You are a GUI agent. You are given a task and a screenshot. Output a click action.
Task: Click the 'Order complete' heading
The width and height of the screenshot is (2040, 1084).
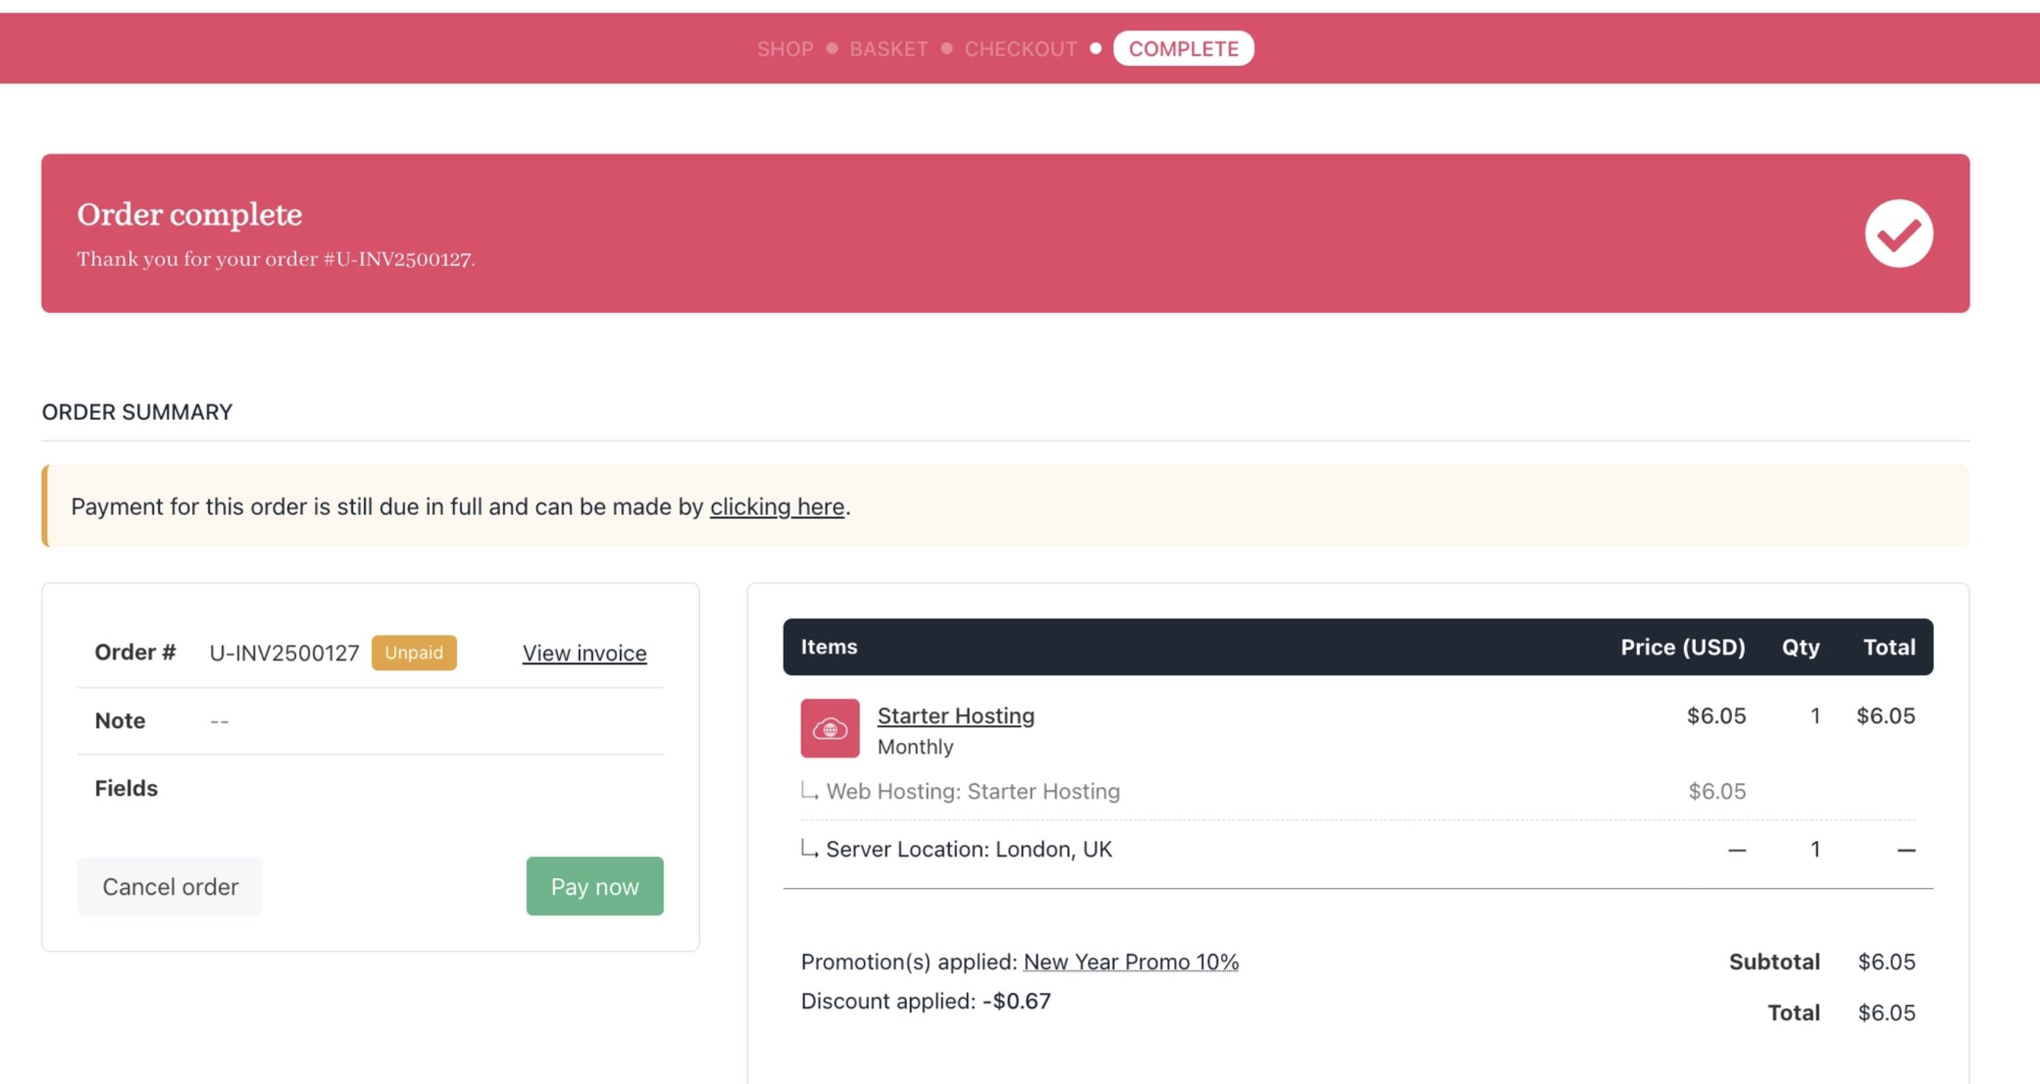click(189, 214)
